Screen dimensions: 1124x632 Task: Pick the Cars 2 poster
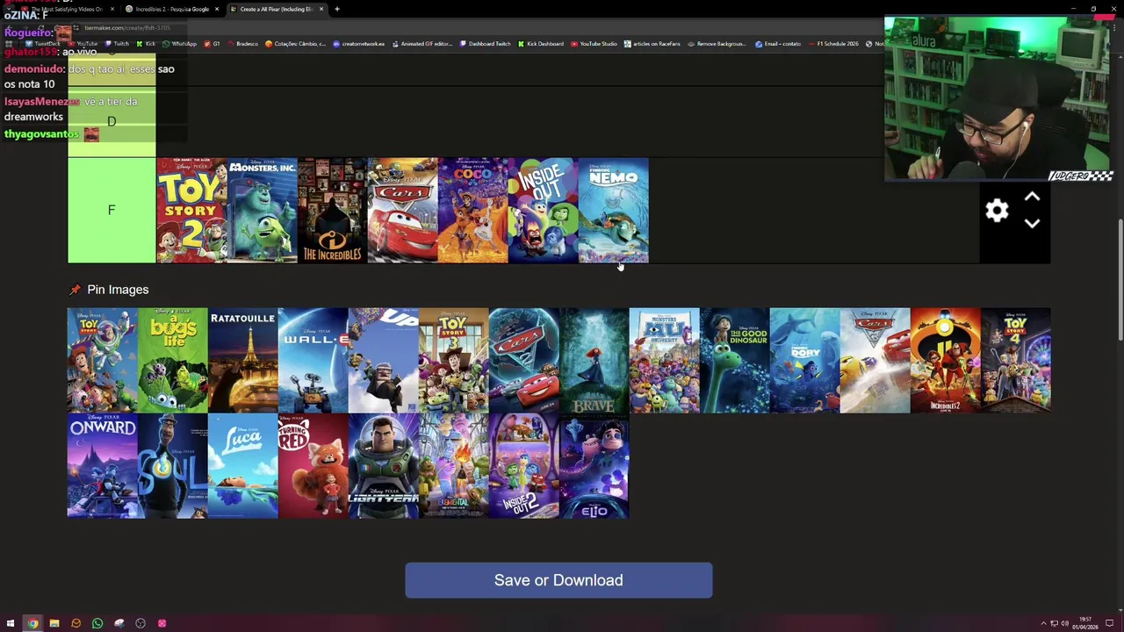524,360
